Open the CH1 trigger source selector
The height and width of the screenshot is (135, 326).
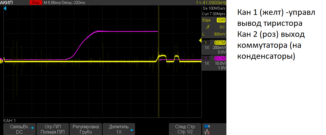(221, 20)
